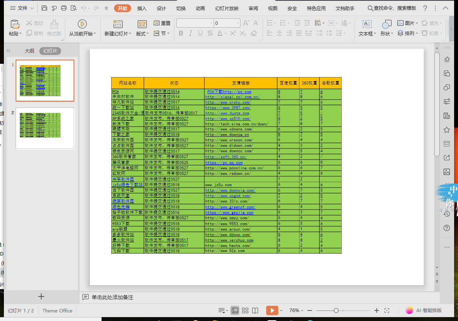This screenshot has width=458, height=321.
Task: Switch to Reading view icon
Action: (x=255, y=310)
